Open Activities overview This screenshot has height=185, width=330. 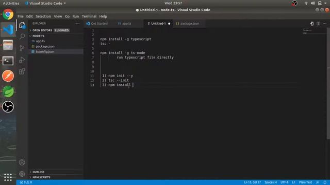pyautogui.click(x=11, y=4)
